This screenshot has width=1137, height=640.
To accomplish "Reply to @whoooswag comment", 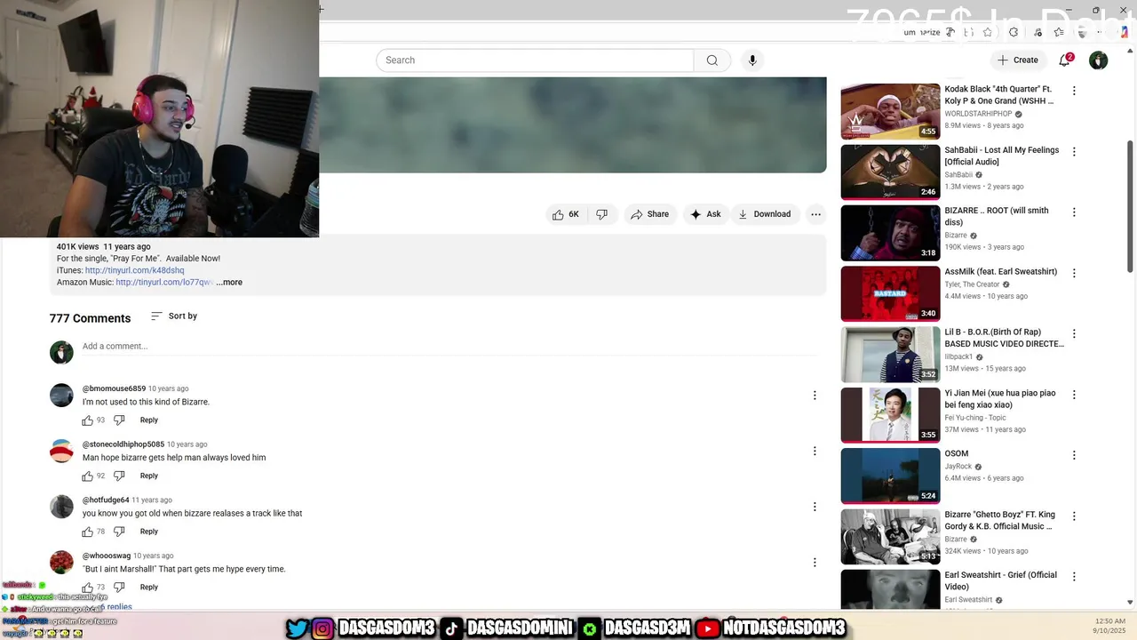I will (x=149, y=588).
